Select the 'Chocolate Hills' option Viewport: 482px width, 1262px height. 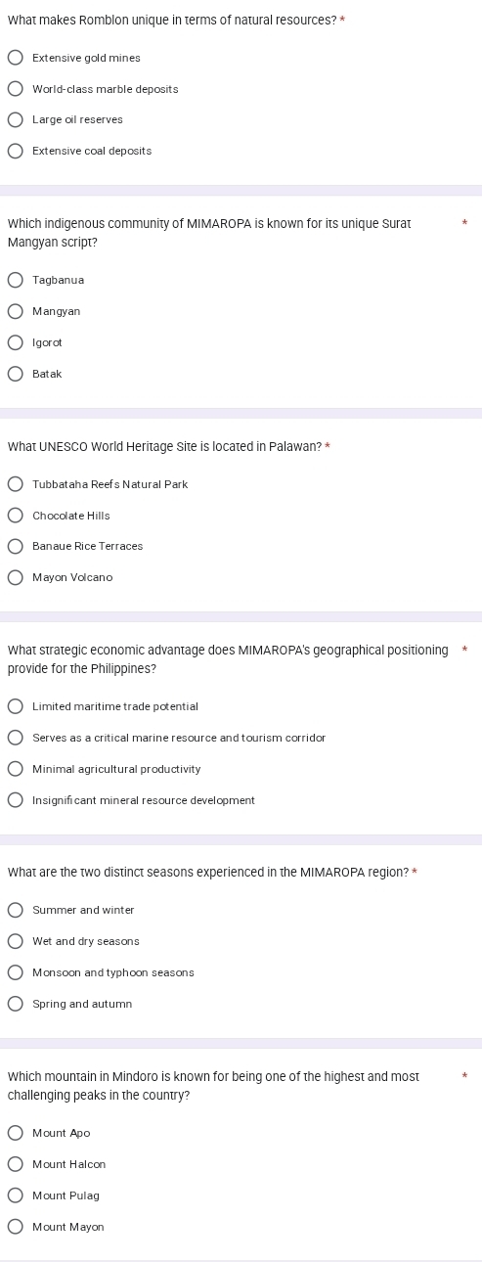click(x=16, y=516)
